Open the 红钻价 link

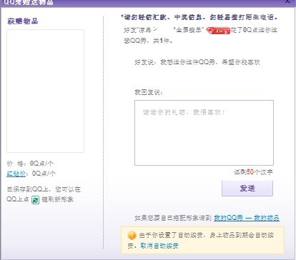16,174
